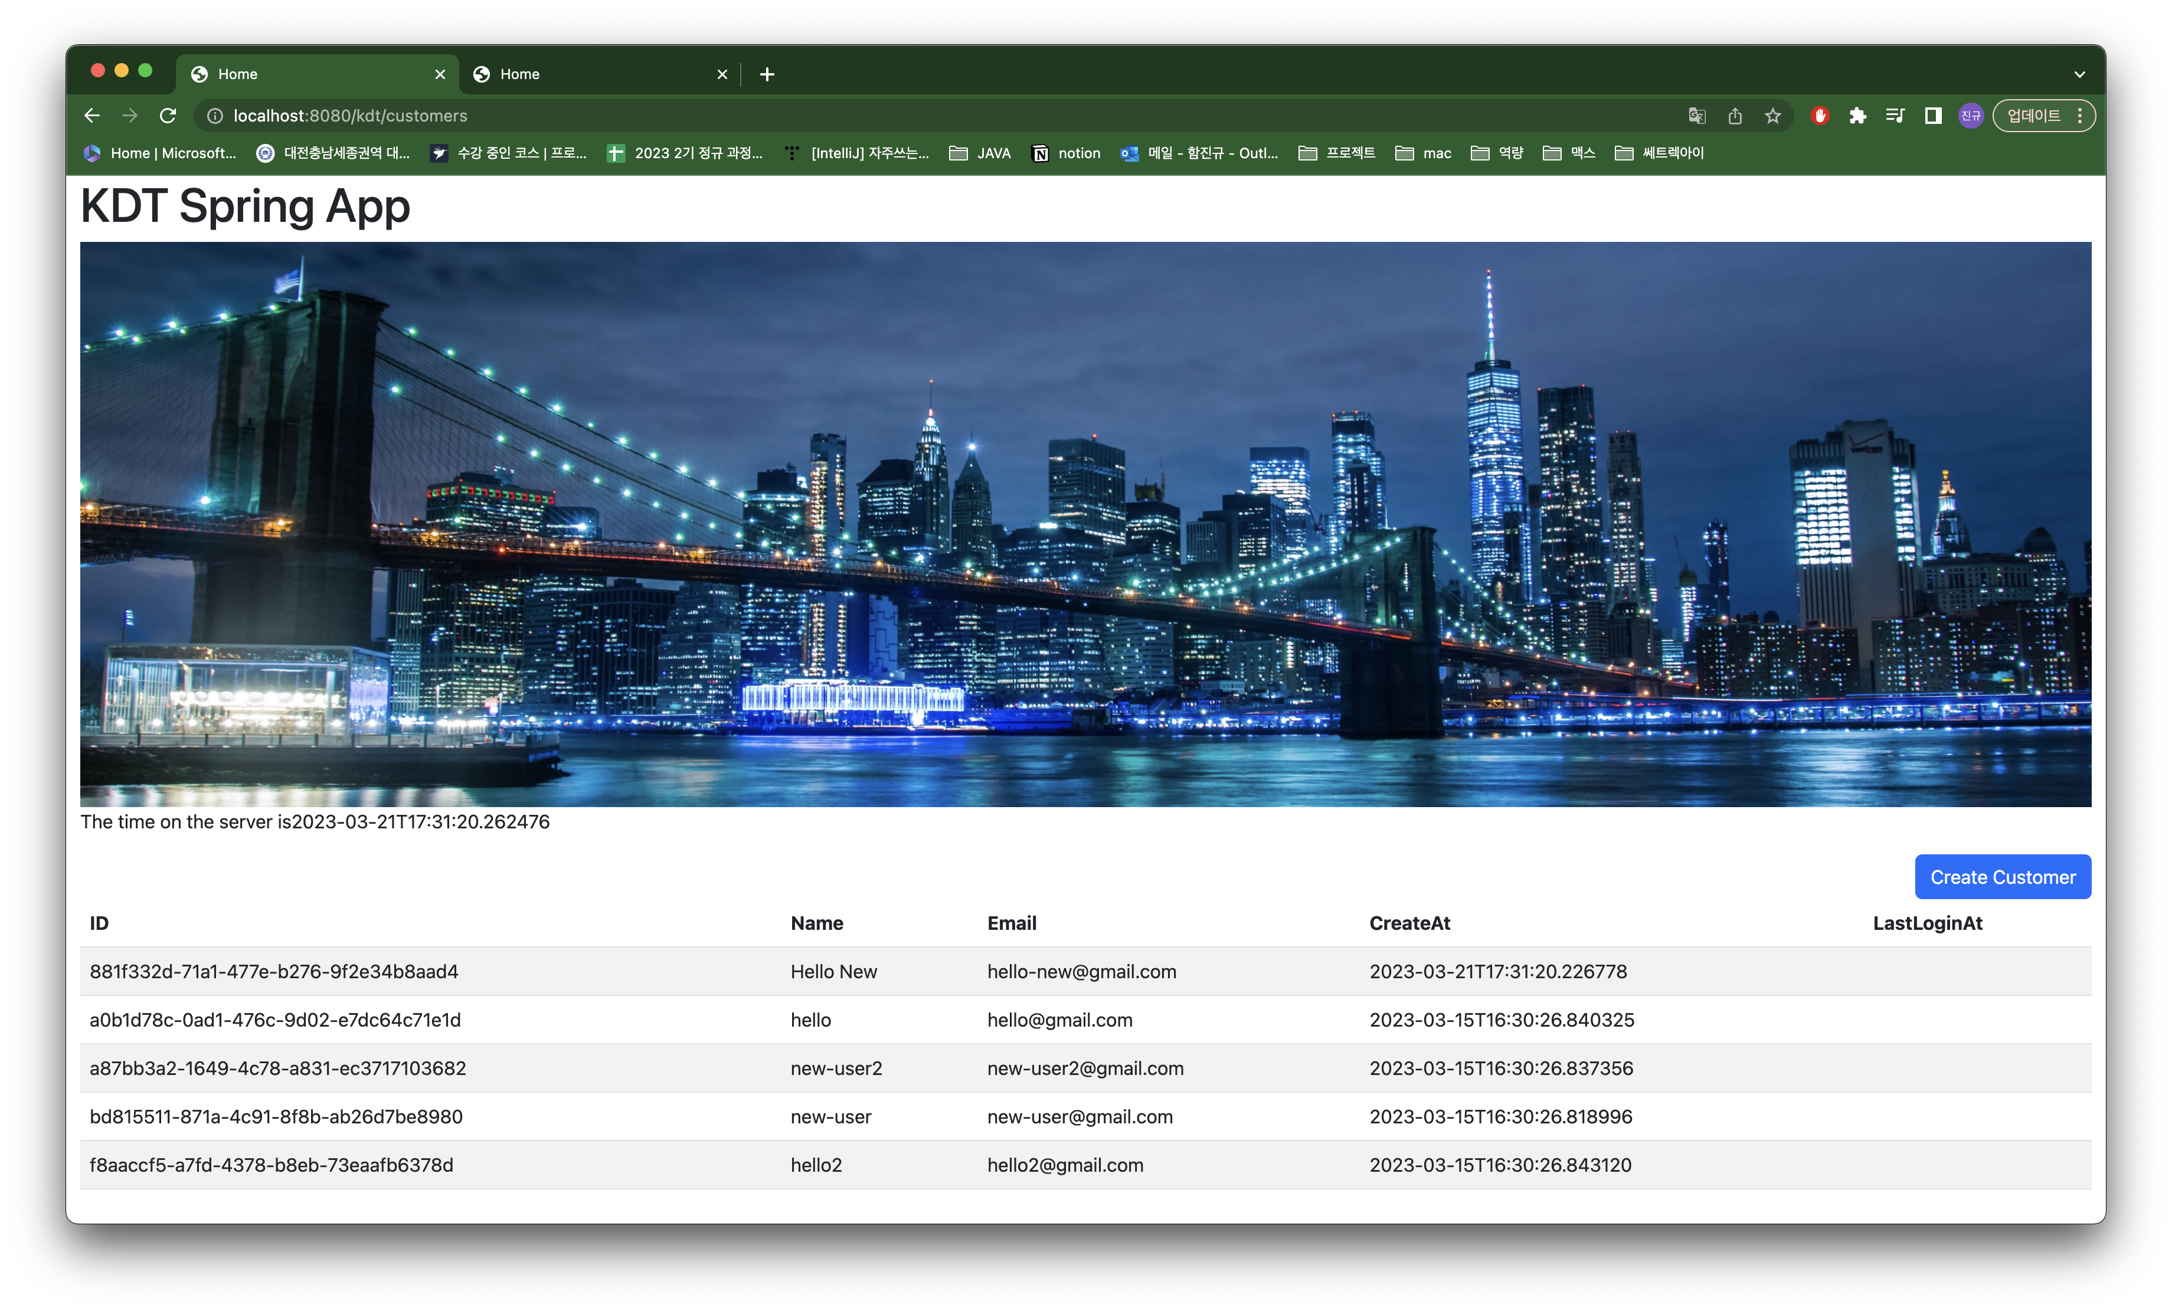Image resolution: width=2172 pixels, height=1311 pixels.
Task: Click the Create Customer button
Action: 2002,877
